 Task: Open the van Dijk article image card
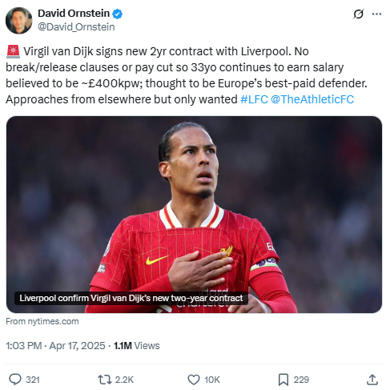click(194, 215)
